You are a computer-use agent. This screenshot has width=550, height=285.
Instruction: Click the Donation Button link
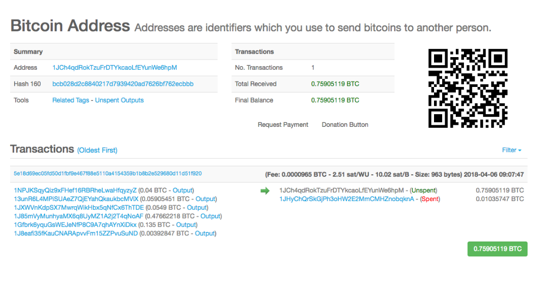[x=345, y=125]
